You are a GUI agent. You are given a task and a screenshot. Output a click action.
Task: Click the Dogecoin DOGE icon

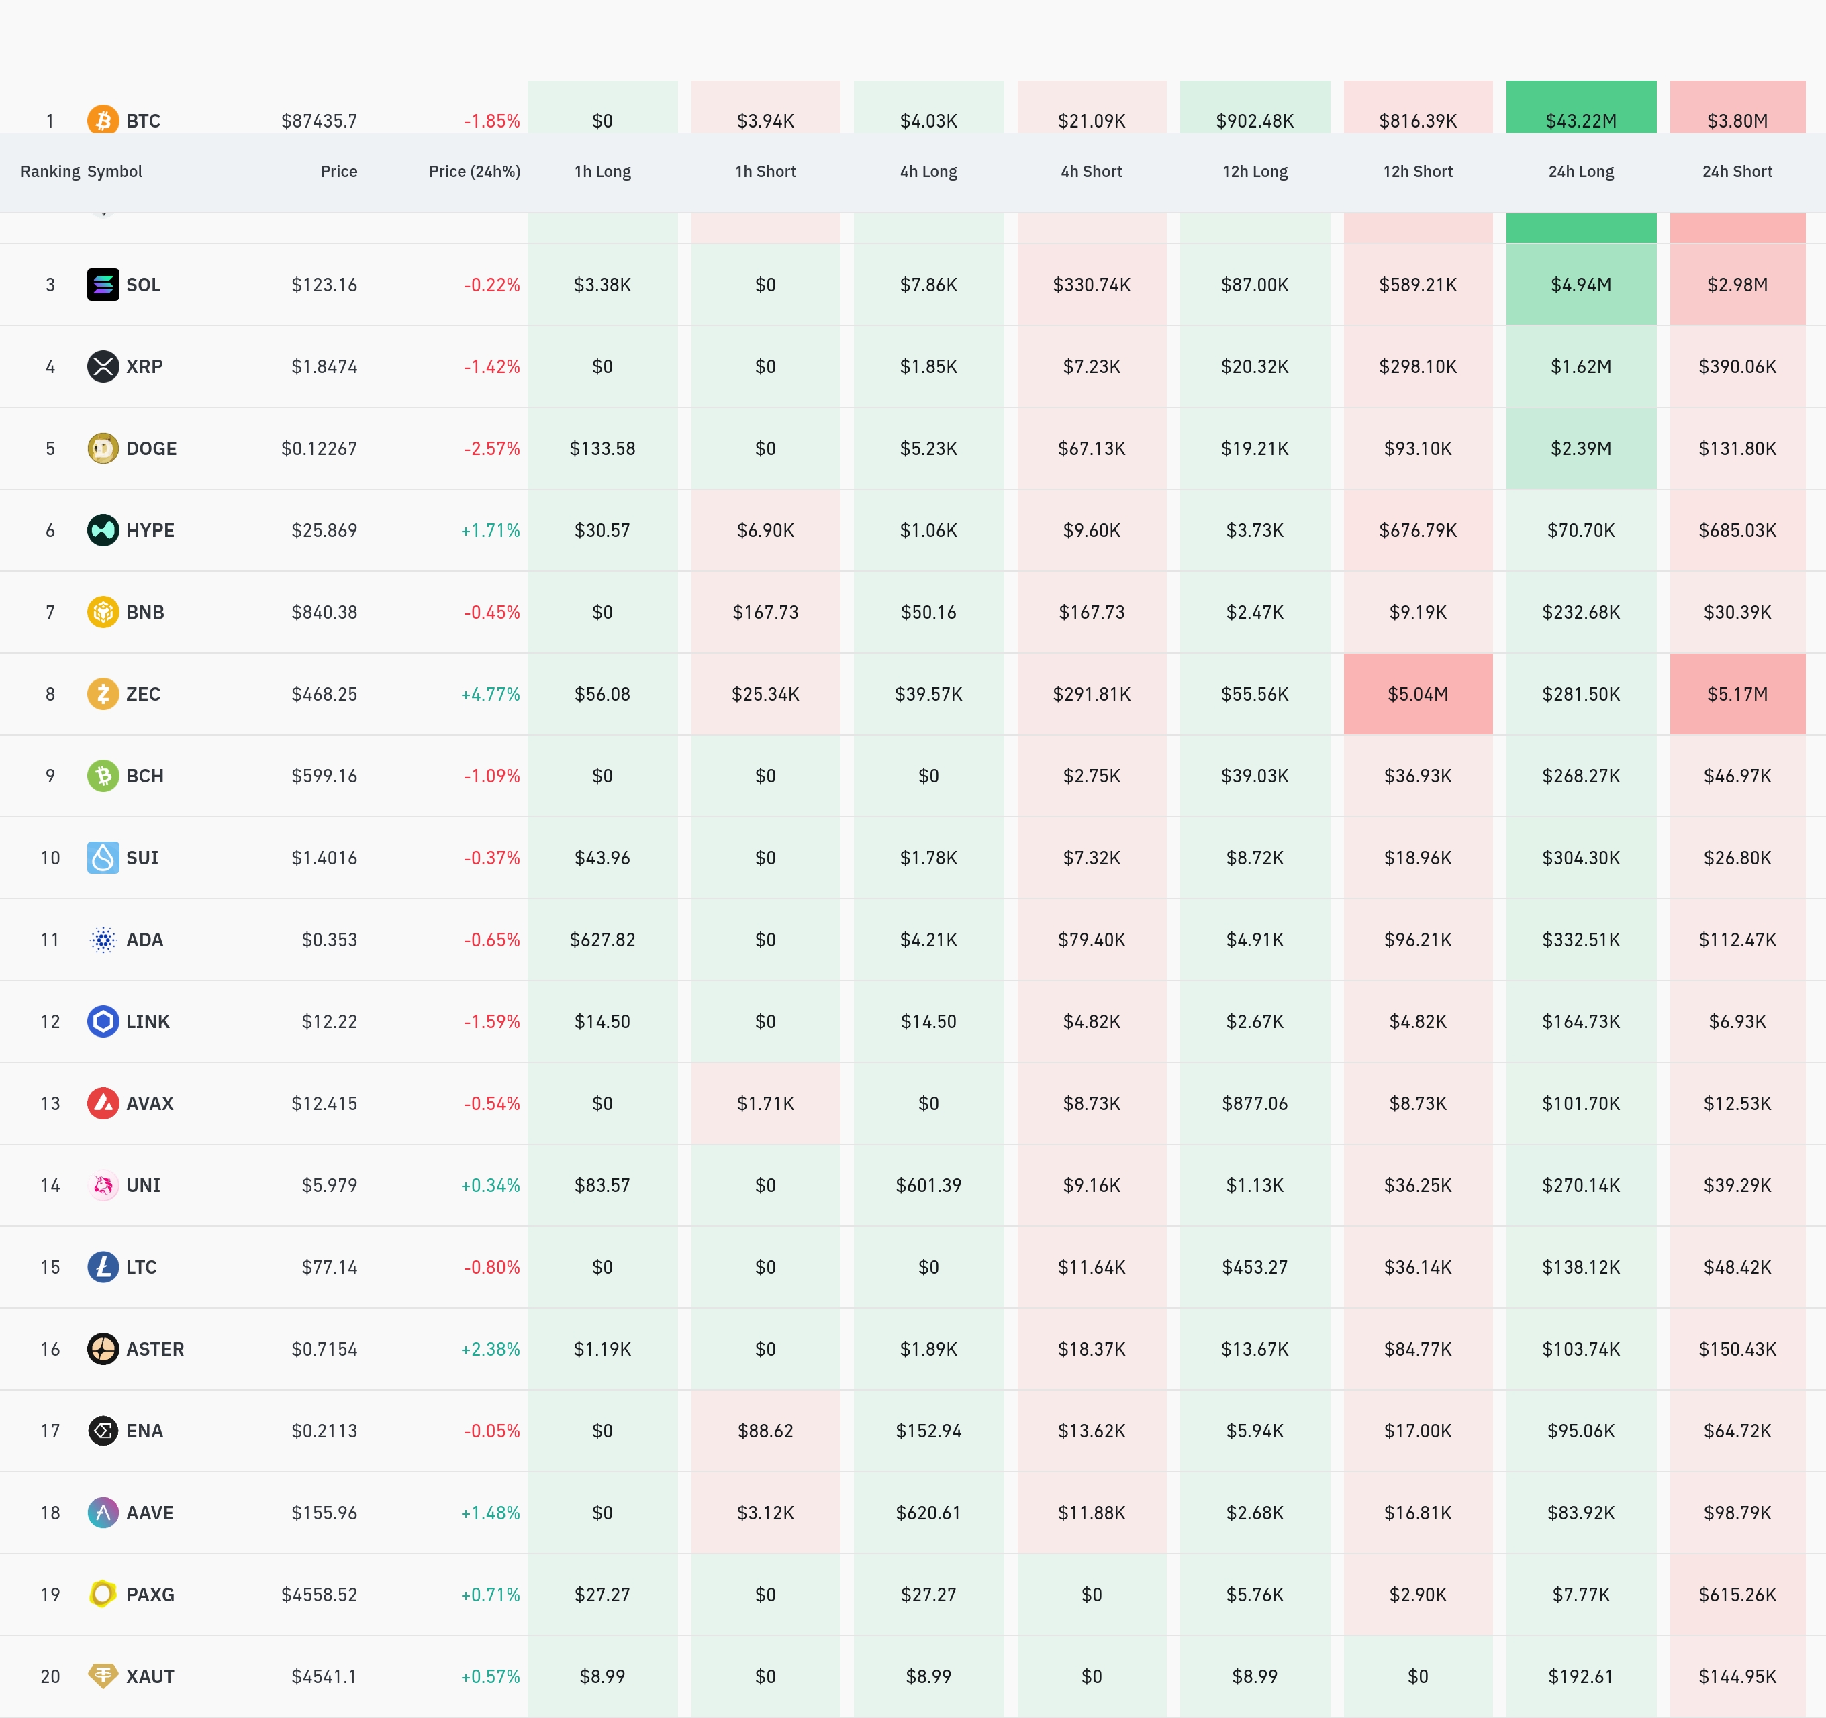103,448
